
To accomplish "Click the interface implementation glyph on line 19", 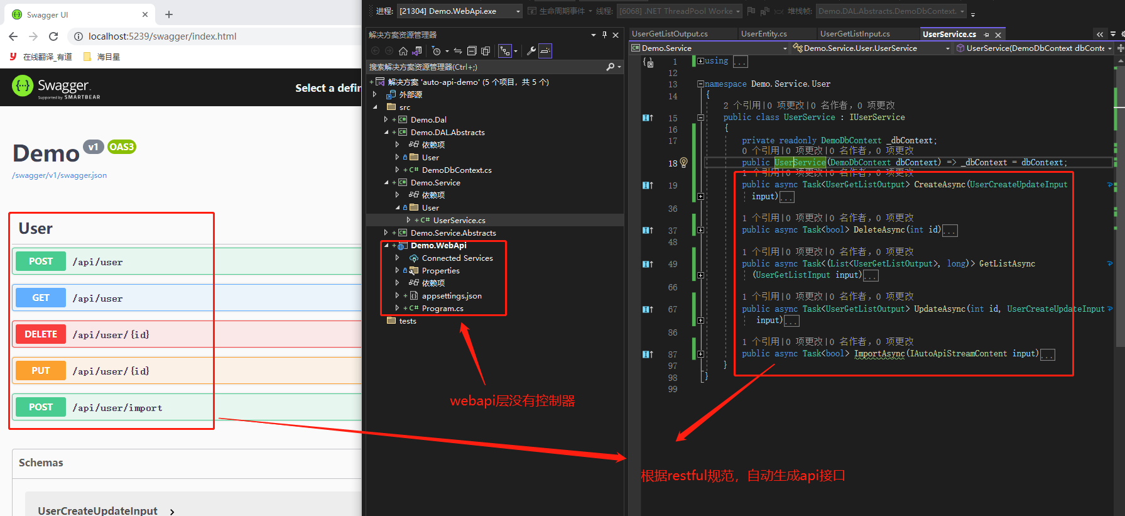I will [648, 185].
